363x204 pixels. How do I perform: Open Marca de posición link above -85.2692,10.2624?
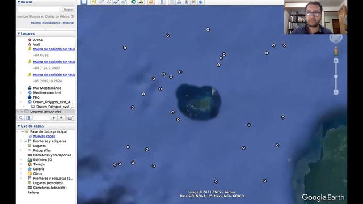click(x=54, y=75)
